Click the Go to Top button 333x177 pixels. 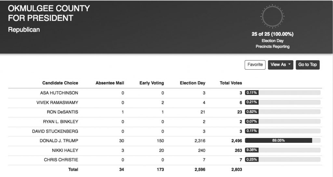pos(307,65)
